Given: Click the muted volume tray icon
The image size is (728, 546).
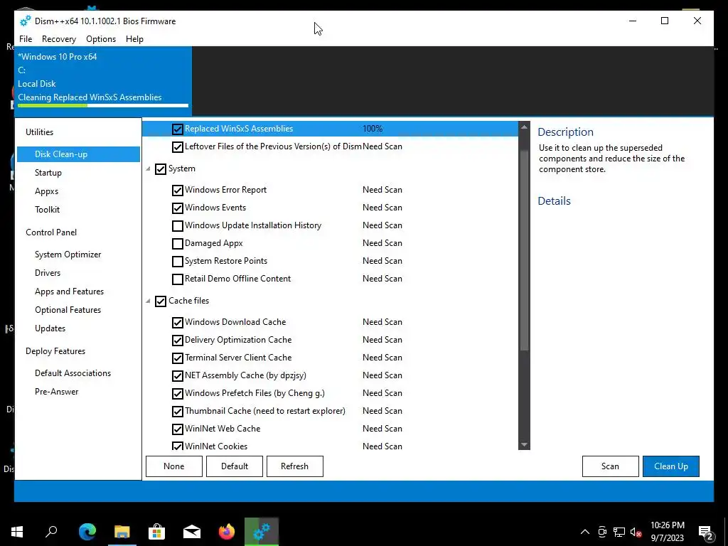Looking at the screenshot, I should 636,532.
